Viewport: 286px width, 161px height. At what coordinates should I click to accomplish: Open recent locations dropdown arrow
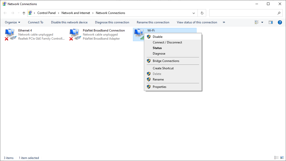click(19, 13)
